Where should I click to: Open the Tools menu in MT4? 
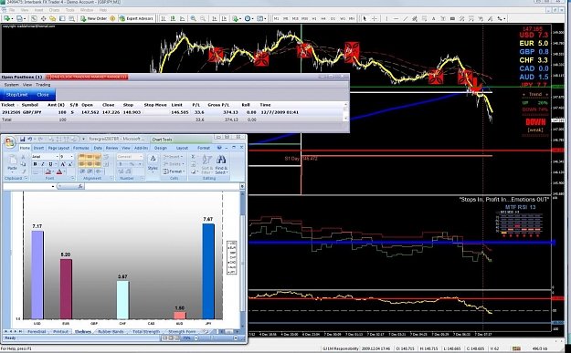click(70, 10)
